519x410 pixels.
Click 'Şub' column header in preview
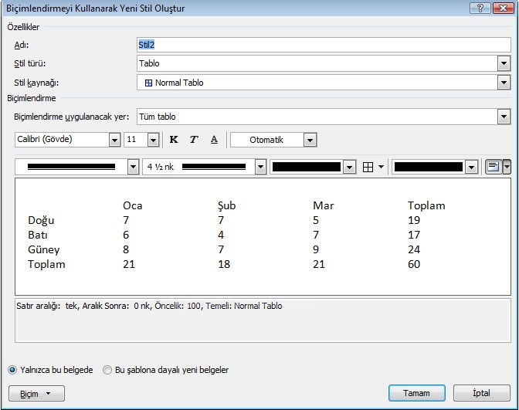point(227,206)
